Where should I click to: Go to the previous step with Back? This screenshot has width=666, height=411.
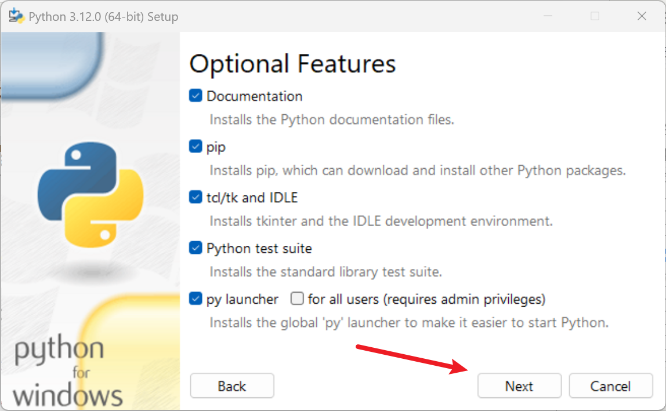tap(232, 386)
